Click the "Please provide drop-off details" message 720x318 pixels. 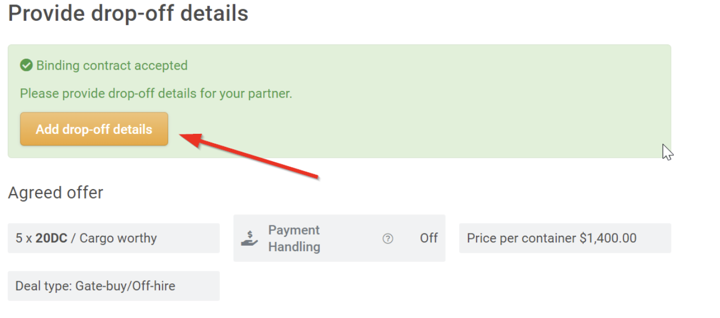(x=156, y=94)
